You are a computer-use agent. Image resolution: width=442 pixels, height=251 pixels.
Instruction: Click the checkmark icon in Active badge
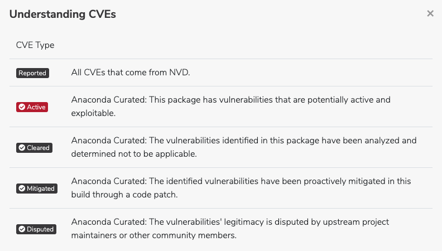pos(22,107)
